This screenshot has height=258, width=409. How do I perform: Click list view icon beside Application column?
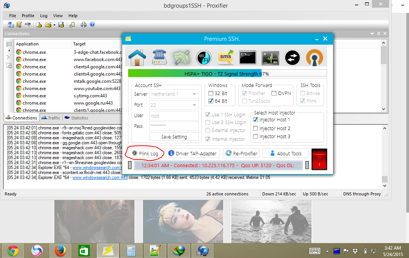9,44
